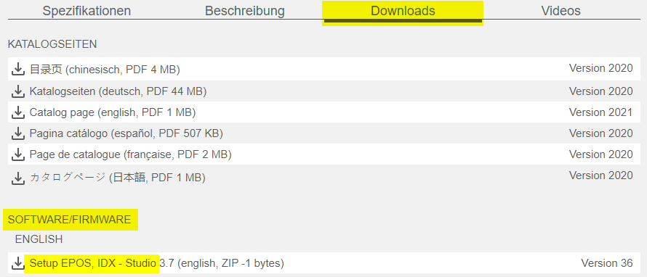This screenshot has height=277, width=647.
Task: Download Pagina catálogo español 507 KB
Action: (126, 133)
